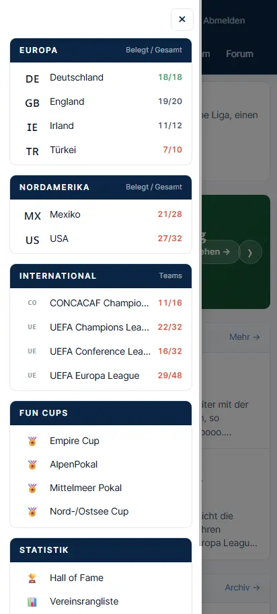Click the medal icon beside Empire Cup

click(x=32, y=441)
